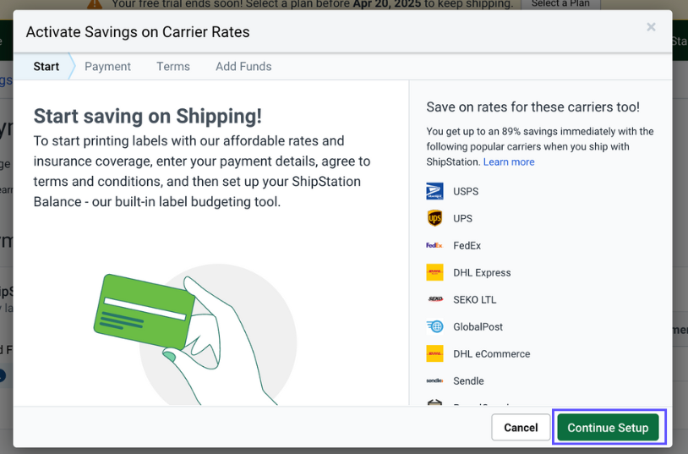Go to the Terms tab

pos(173,66)
